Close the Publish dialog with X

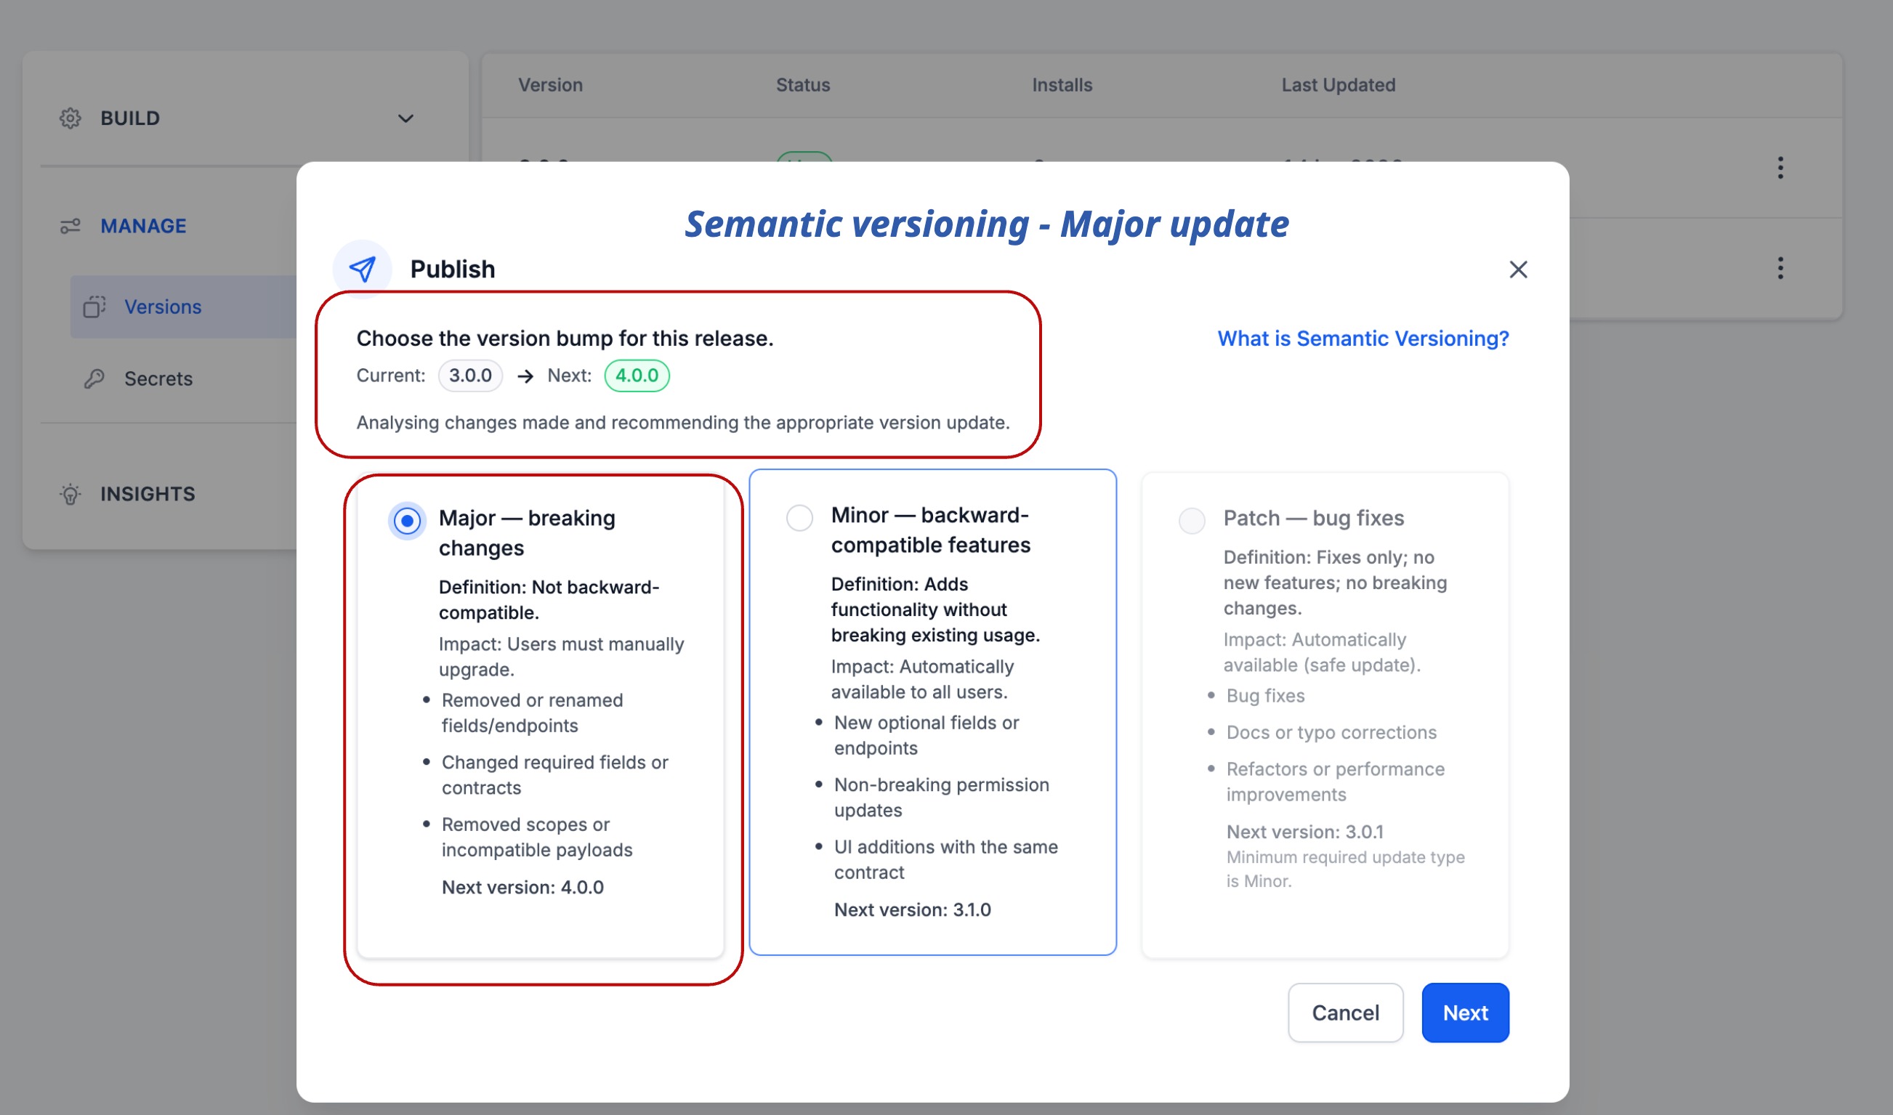(x=1517, y=269)
